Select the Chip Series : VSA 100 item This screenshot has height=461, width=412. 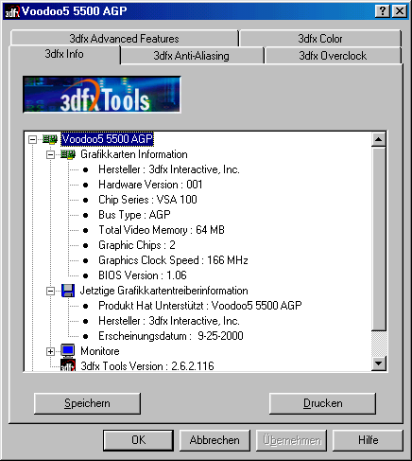point(147,200)
